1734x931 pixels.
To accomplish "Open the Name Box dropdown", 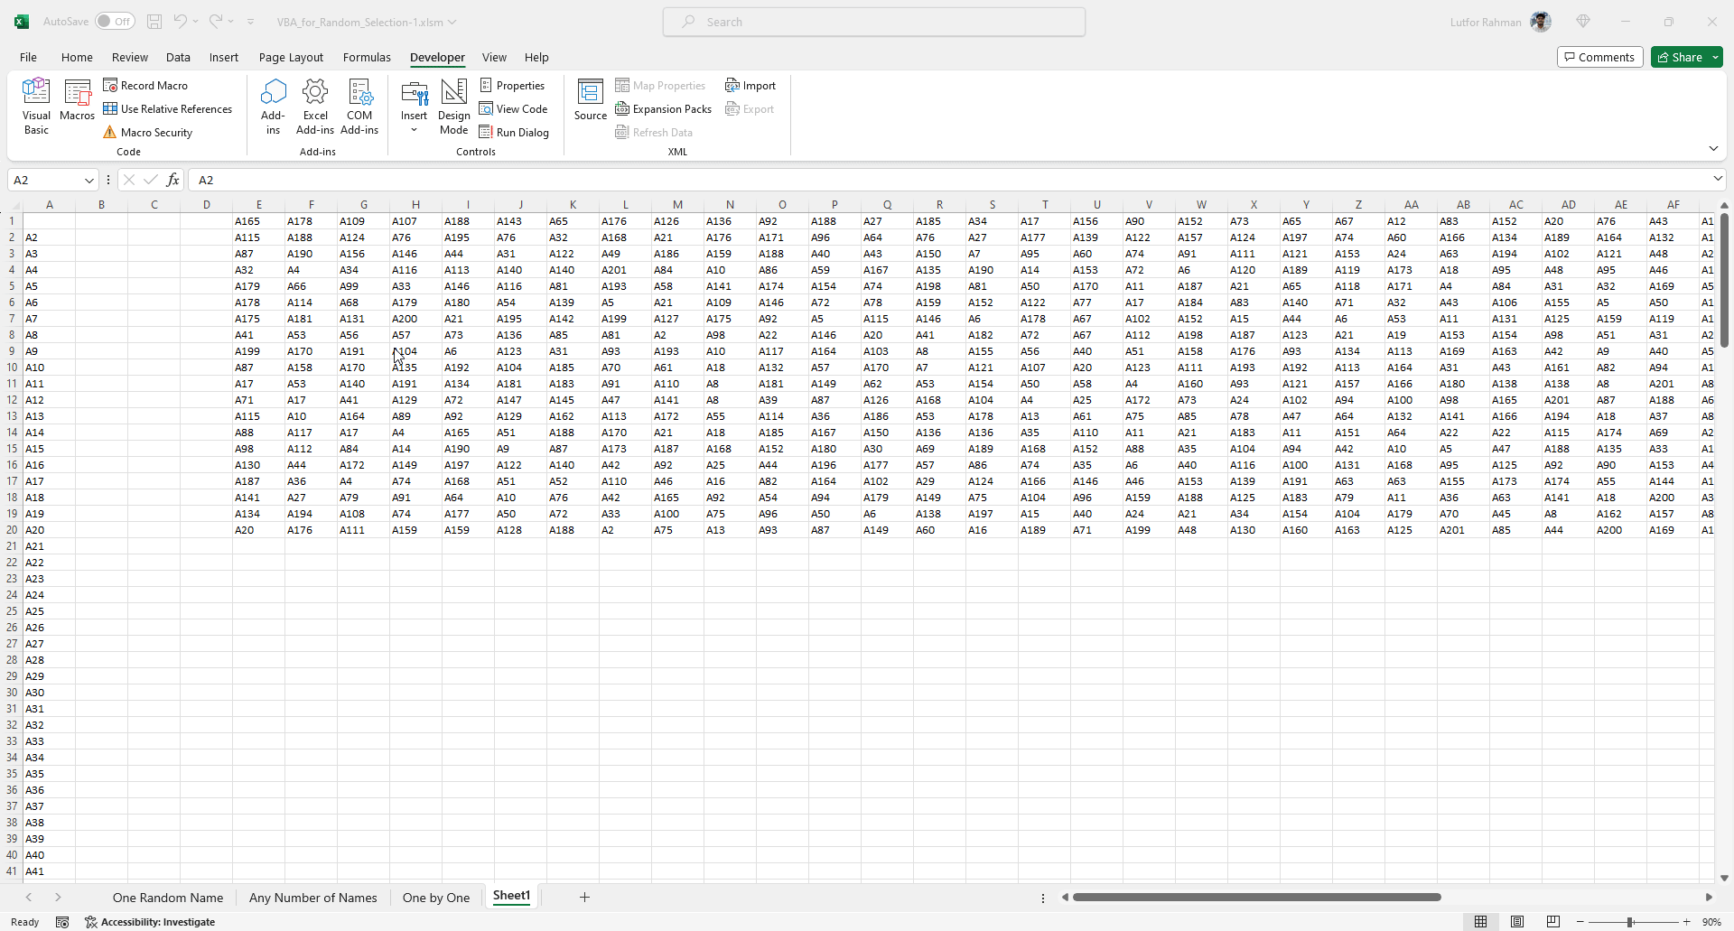I will pyautogui.click(x=89, y=180).
